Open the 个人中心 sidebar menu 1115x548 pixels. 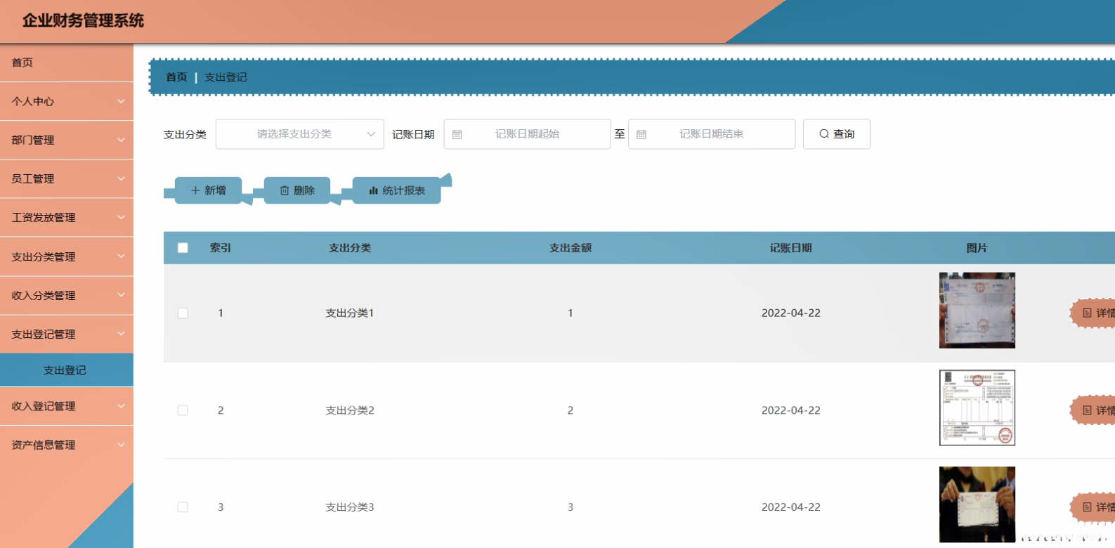coord(67,101)
